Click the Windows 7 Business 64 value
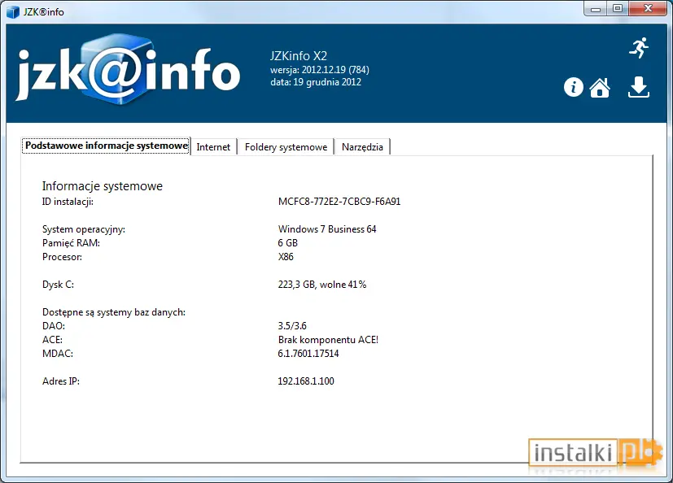This screenshot has height=483, width=673. click(327, 229)
